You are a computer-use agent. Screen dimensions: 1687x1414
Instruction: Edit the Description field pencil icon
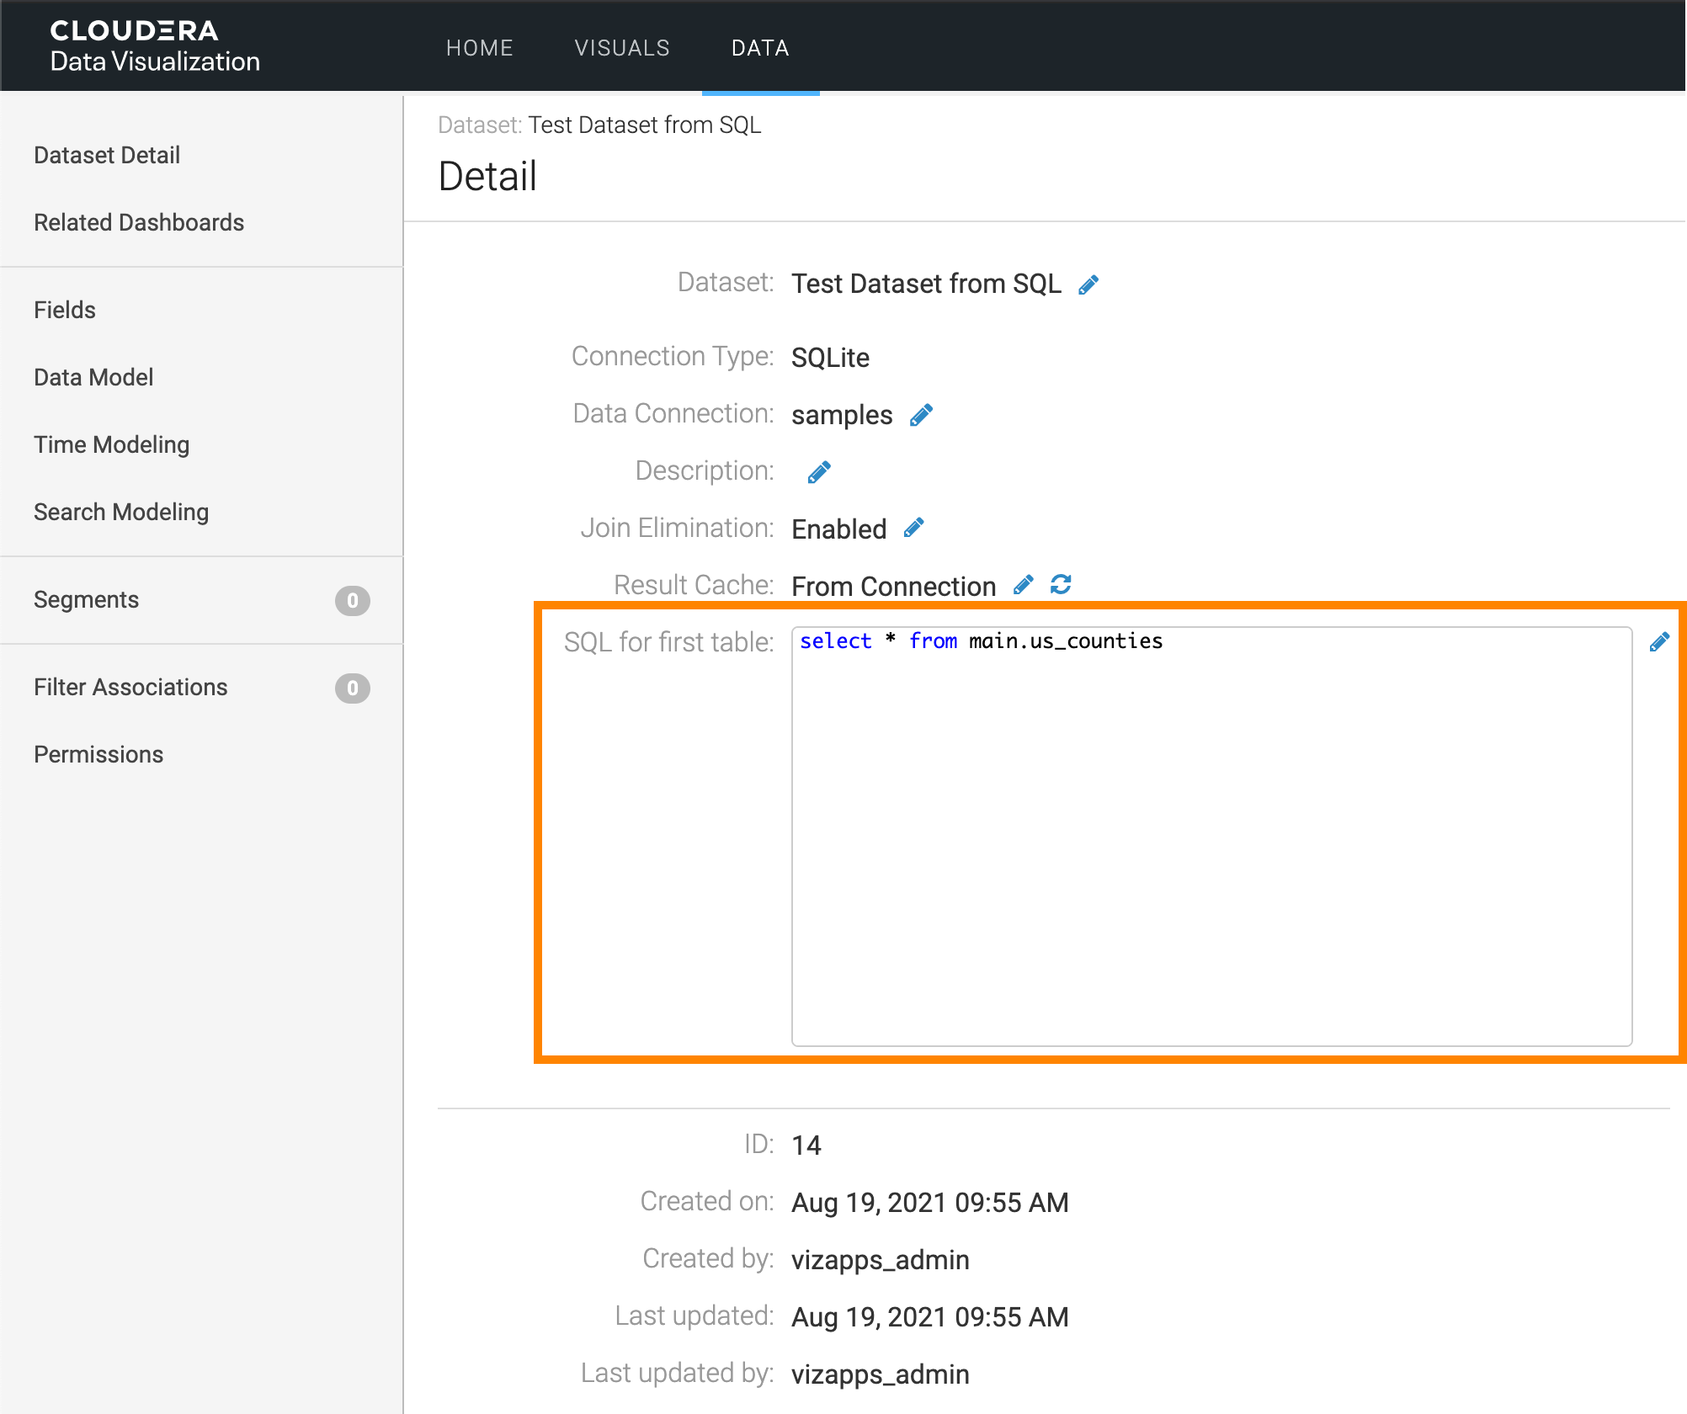[x=818, y=473]
